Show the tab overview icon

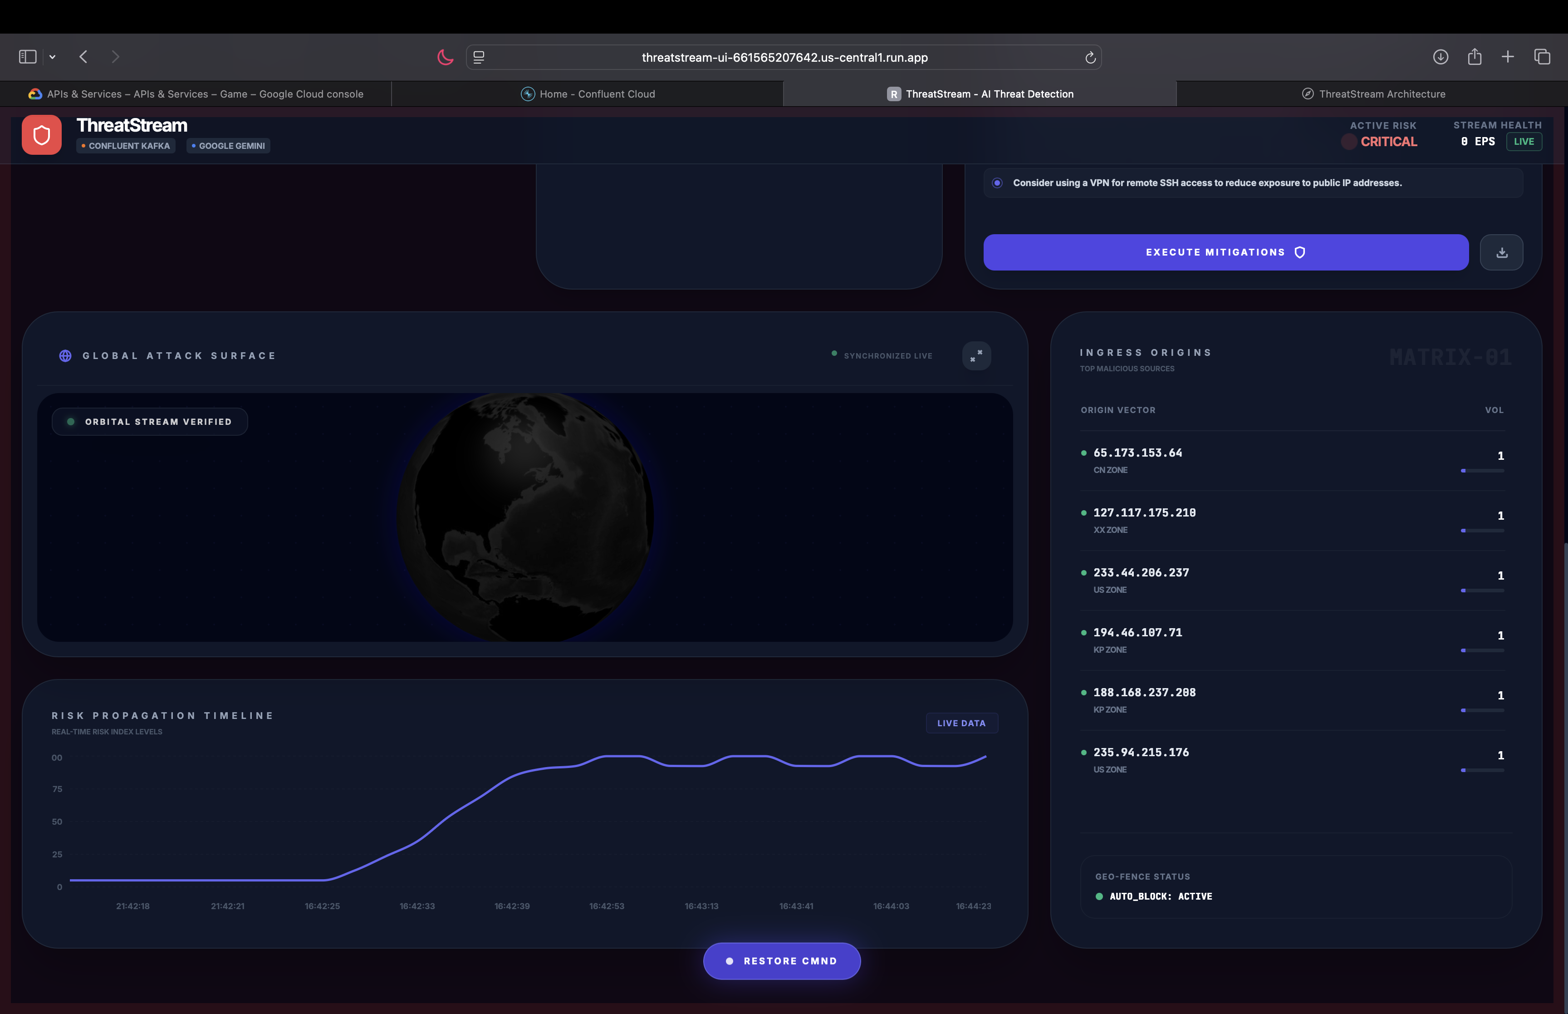click(1542, 57)
